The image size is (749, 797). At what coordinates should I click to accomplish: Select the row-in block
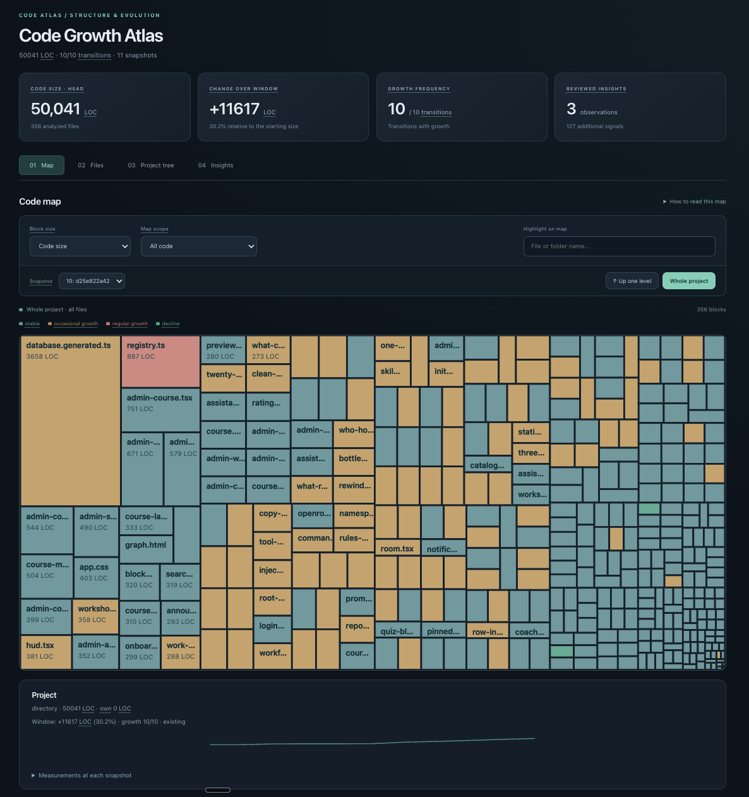click(488, 631)
